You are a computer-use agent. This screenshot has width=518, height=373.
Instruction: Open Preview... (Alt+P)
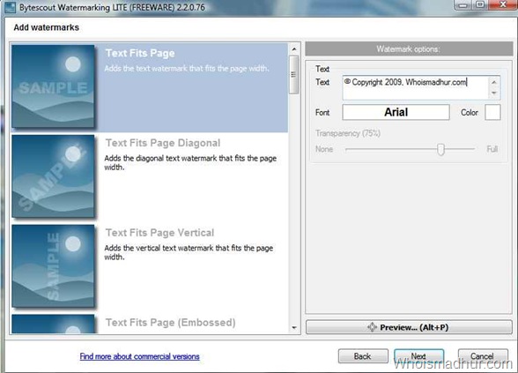(409, 327)
